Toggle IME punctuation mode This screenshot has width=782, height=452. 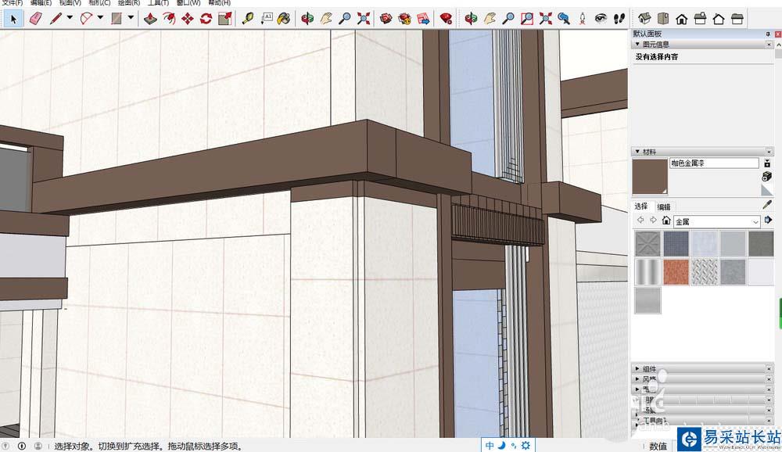(514, 446)
